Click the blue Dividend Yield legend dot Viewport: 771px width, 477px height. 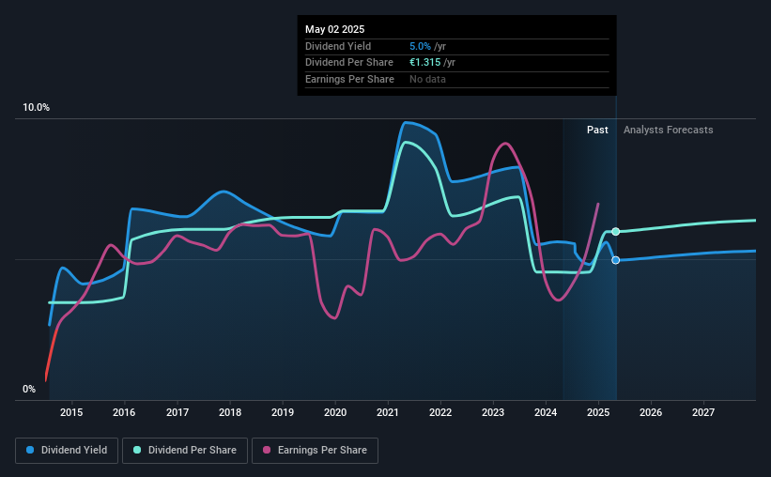tap(30, 450)
